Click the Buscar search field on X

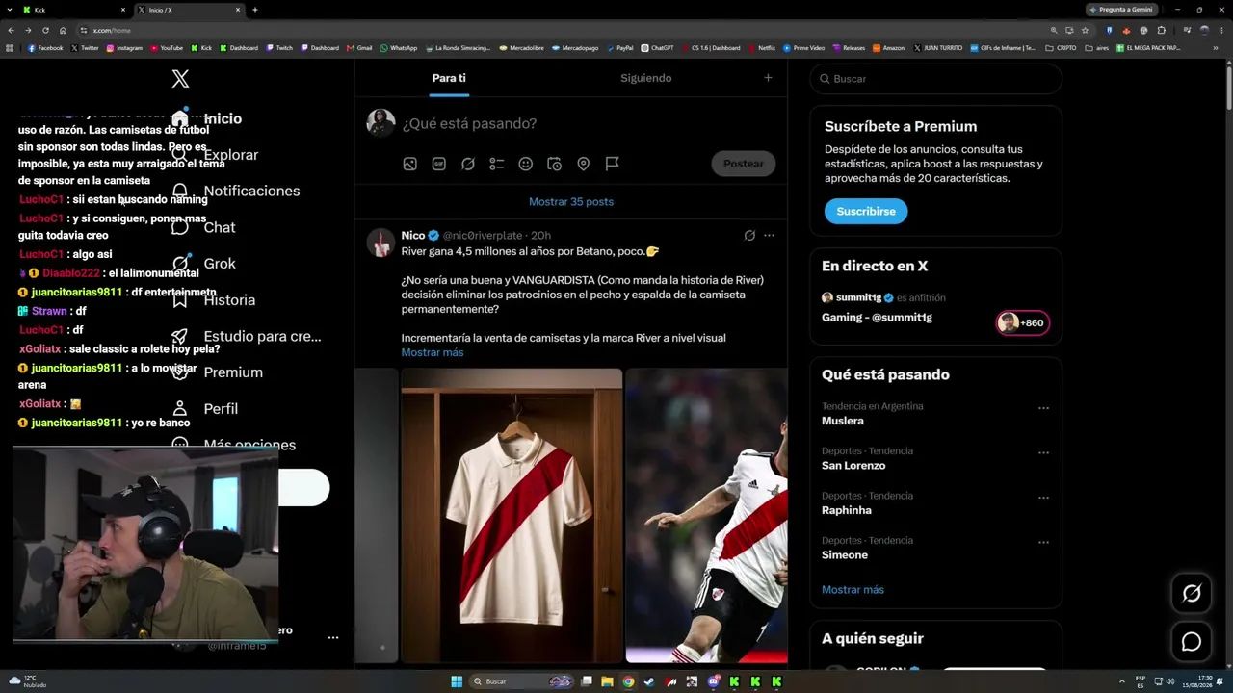[x=936, y=79]
